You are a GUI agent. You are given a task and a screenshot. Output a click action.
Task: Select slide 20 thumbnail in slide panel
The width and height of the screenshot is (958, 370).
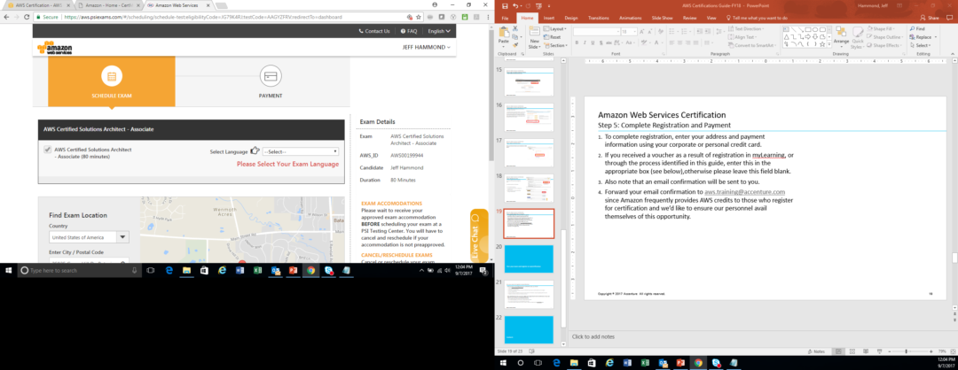tap(530, 259)
